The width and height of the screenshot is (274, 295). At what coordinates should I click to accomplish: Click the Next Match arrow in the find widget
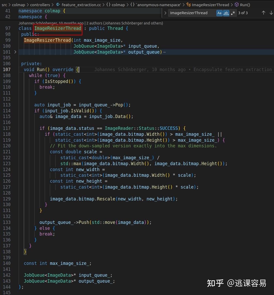click(x=271, y=12)
